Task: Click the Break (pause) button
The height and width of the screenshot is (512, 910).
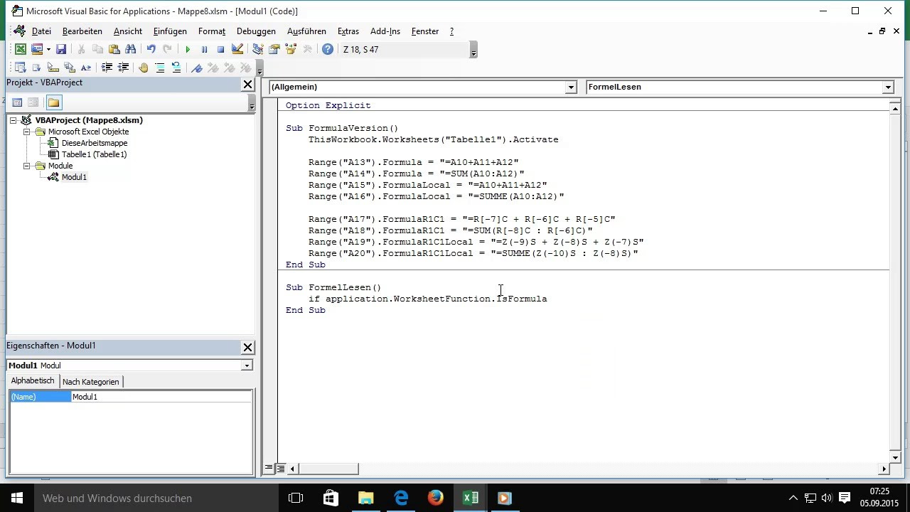Action: point(204,49)
